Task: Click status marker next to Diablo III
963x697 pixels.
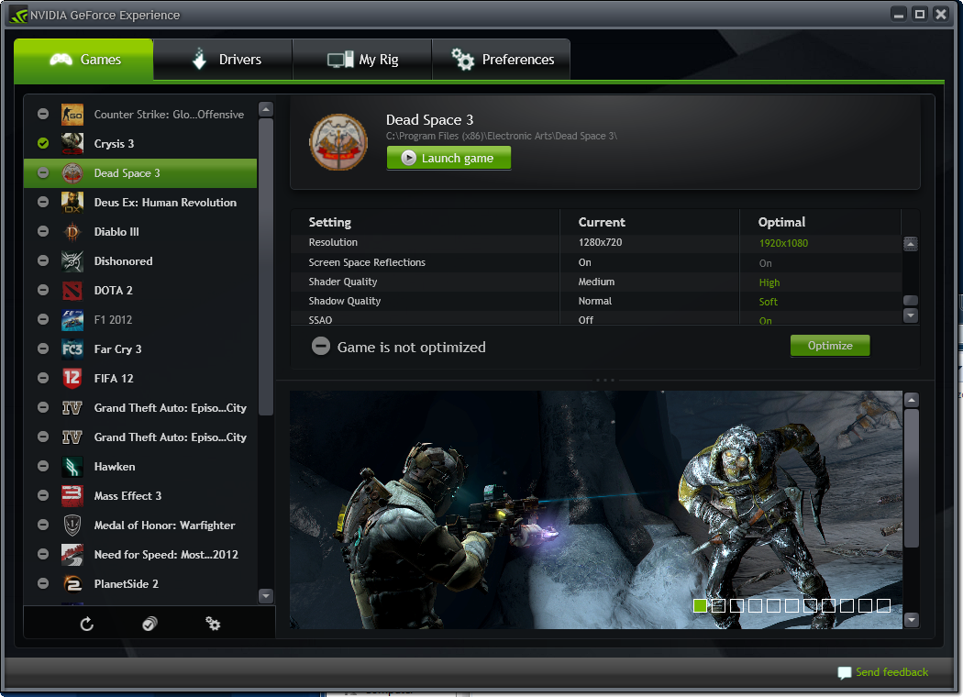Action: click(x=43, y=231)
